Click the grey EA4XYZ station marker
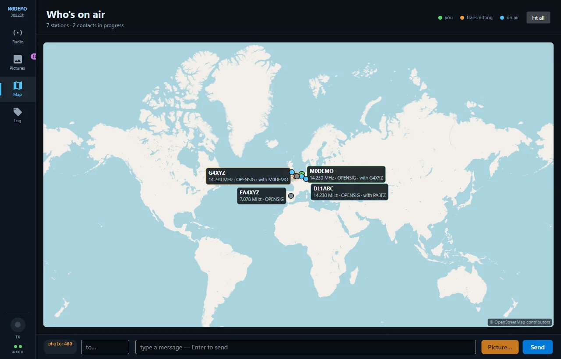This screenshot has height=359, width=561. pyautogui.click(x=291, y=196)
